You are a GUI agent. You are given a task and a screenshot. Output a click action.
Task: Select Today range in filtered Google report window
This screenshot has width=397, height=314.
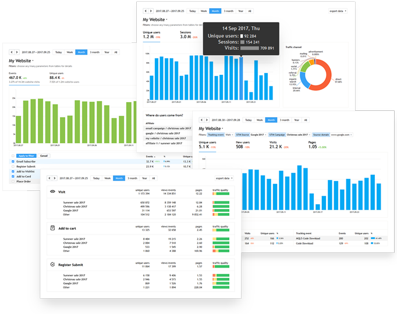(249, 120)
